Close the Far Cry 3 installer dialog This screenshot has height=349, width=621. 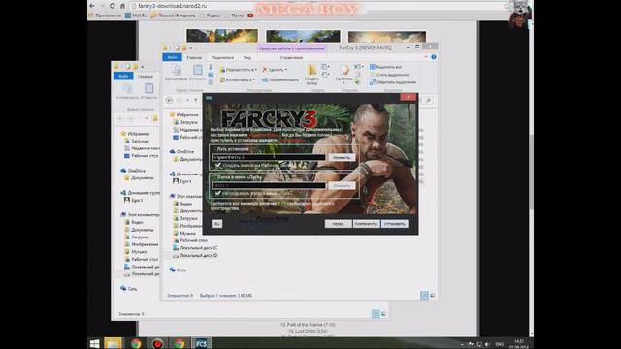pos(409,97)
